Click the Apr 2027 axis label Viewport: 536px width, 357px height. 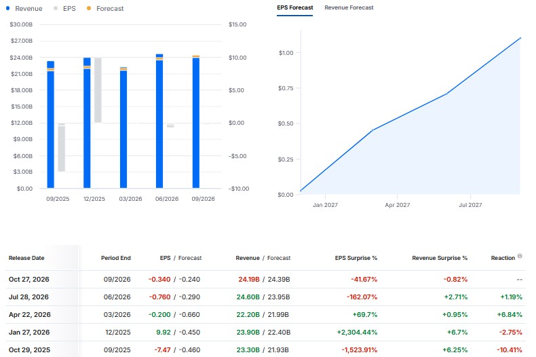(x=397, y=205)
